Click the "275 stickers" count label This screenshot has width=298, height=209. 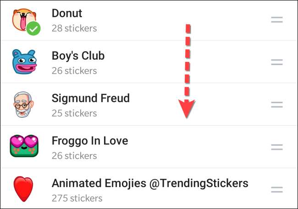pos(77,198)
